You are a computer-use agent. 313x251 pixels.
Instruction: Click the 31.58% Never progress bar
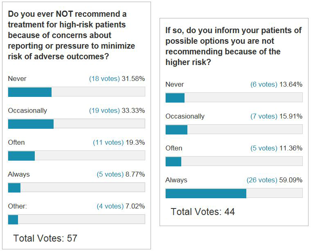(77, 92)
